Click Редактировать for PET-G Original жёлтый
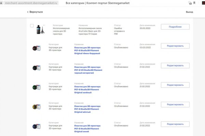The image size is (205, 136). coord(175,104)
